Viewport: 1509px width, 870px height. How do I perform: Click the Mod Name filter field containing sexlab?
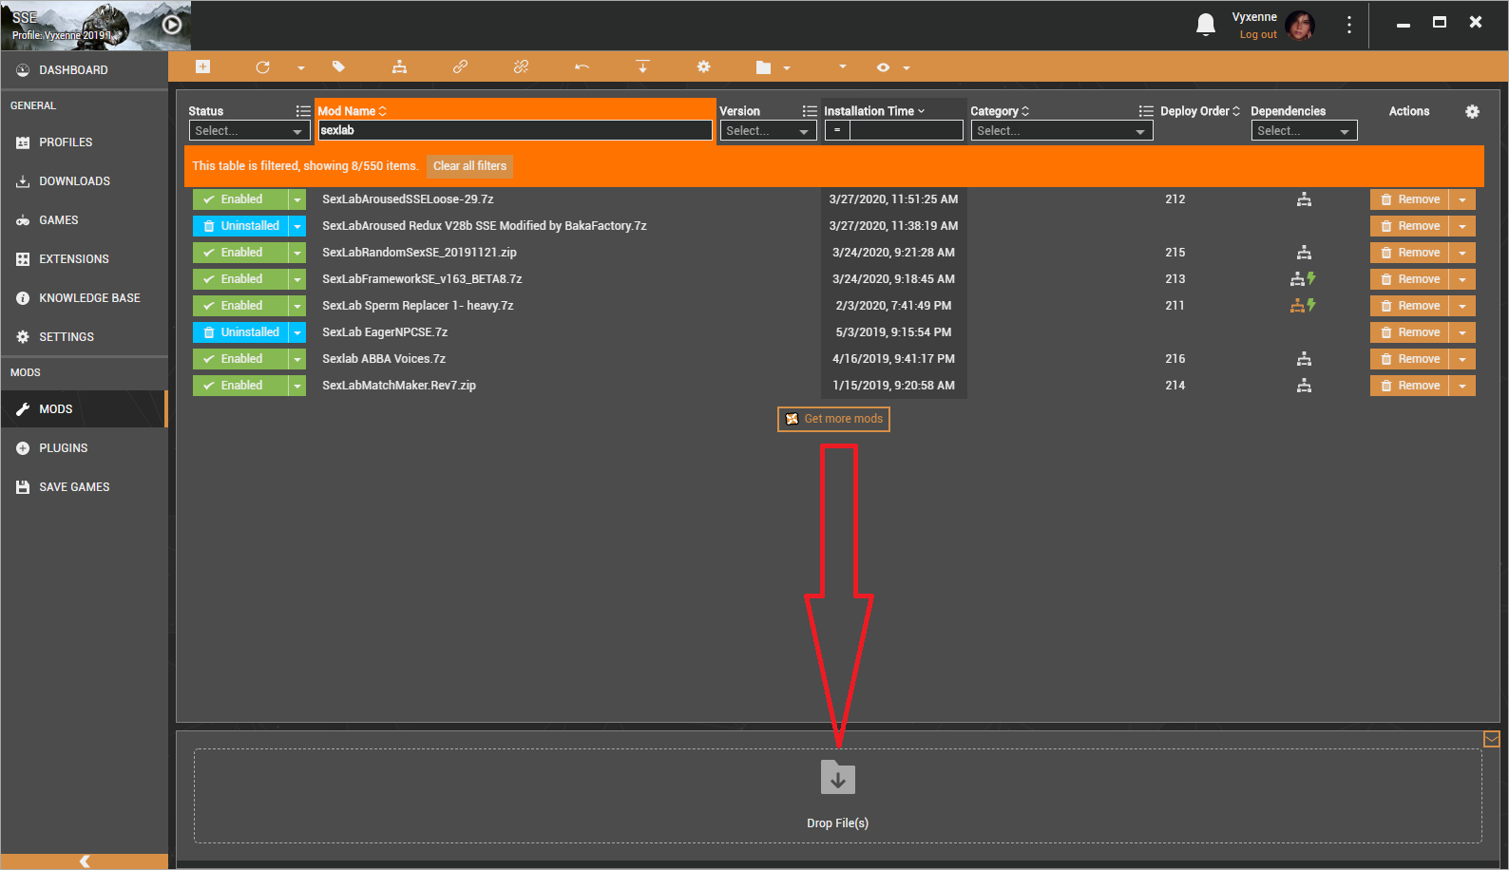click(x=515, y=130)
